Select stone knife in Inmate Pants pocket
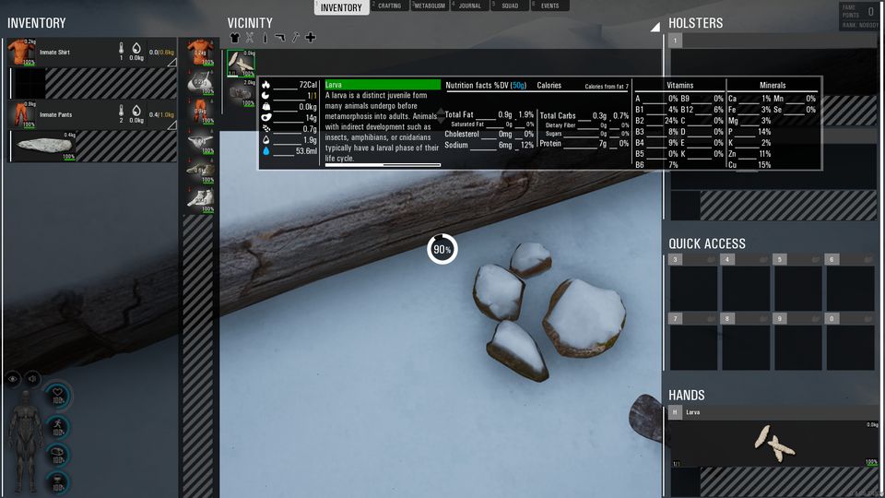This screenshot has width=885, height=498. tap(44, 146)
